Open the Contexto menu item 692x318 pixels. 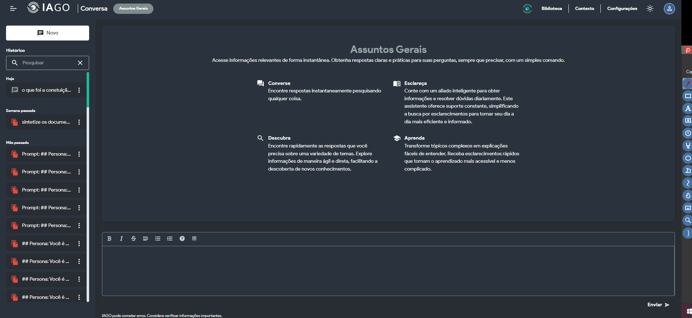tap(584, 9)
